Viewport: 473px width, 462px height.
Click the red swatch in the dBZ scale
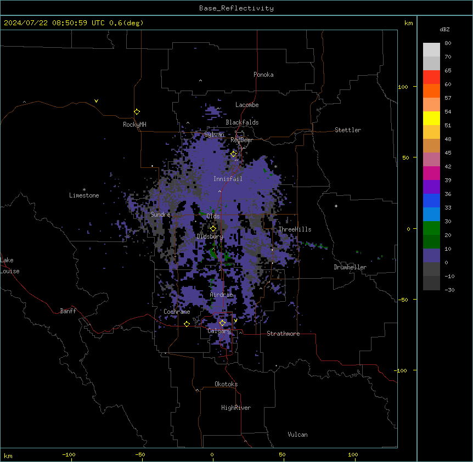[x=431, y=77]
